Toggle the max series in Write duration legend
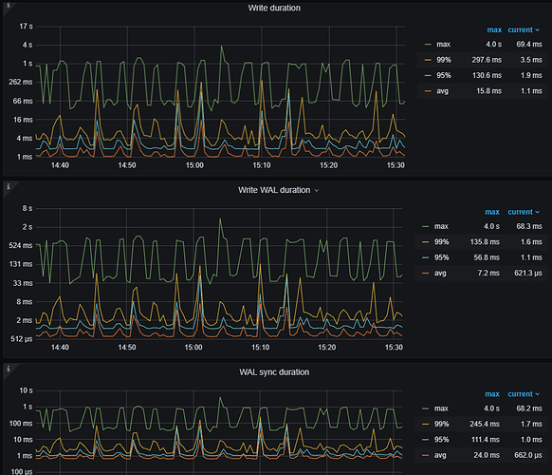 click(443, 45)
